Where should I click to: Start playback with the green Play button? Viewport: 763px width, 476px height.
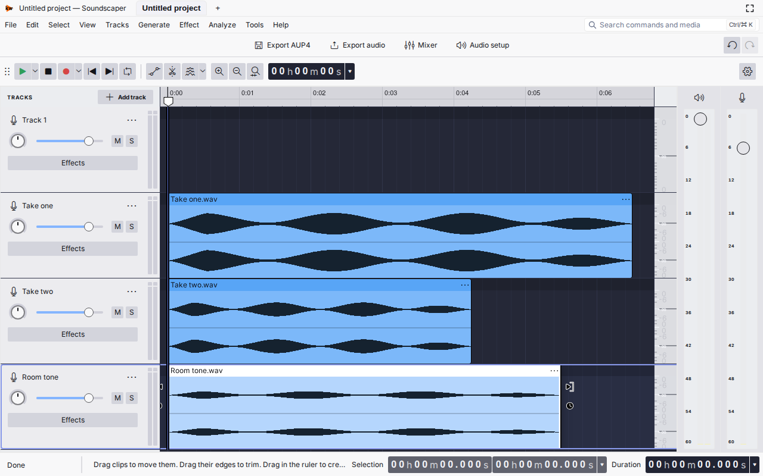coord(23,71)
